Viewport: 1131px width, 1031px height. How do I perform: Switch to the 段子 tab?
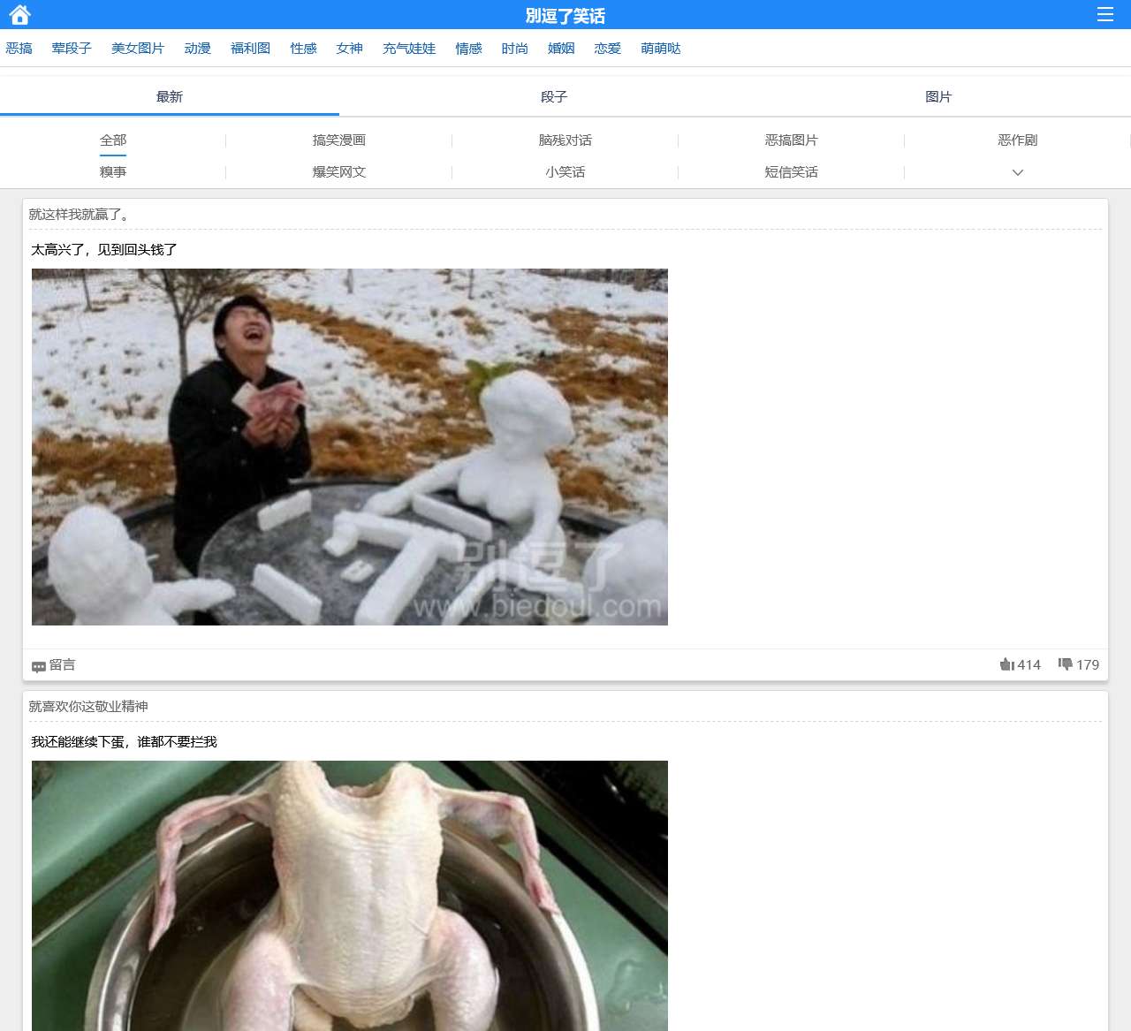(x=554, y=97)
